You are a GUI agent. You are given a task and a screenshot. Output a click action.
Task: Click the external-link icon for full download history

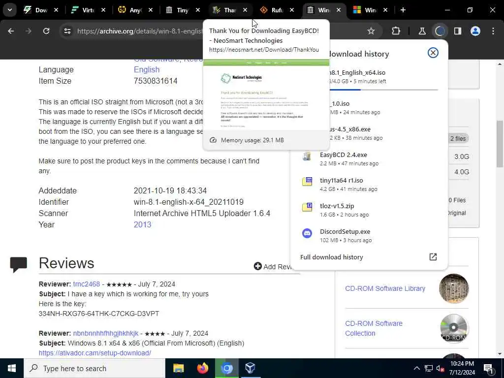(433, 257)
